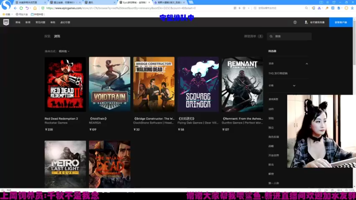The width and height of the screenshot is (356, 200).
Task: Open the wishlist link with count 1
Action: click(x=253, y=36)
